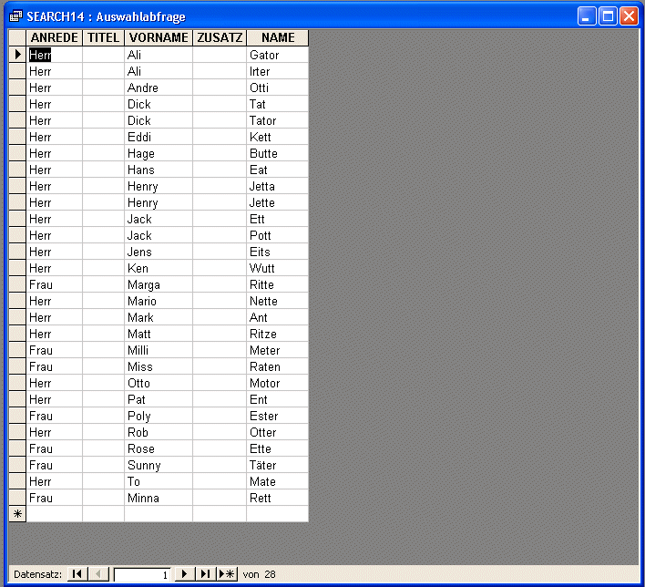Create new record navigation button
This screenshot has height=587, width=645.
coord(227,574)
